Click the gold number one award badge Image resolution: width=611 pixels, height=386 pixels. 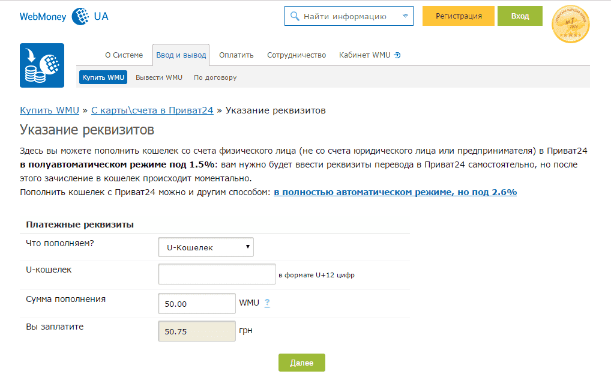coord(570,25)
